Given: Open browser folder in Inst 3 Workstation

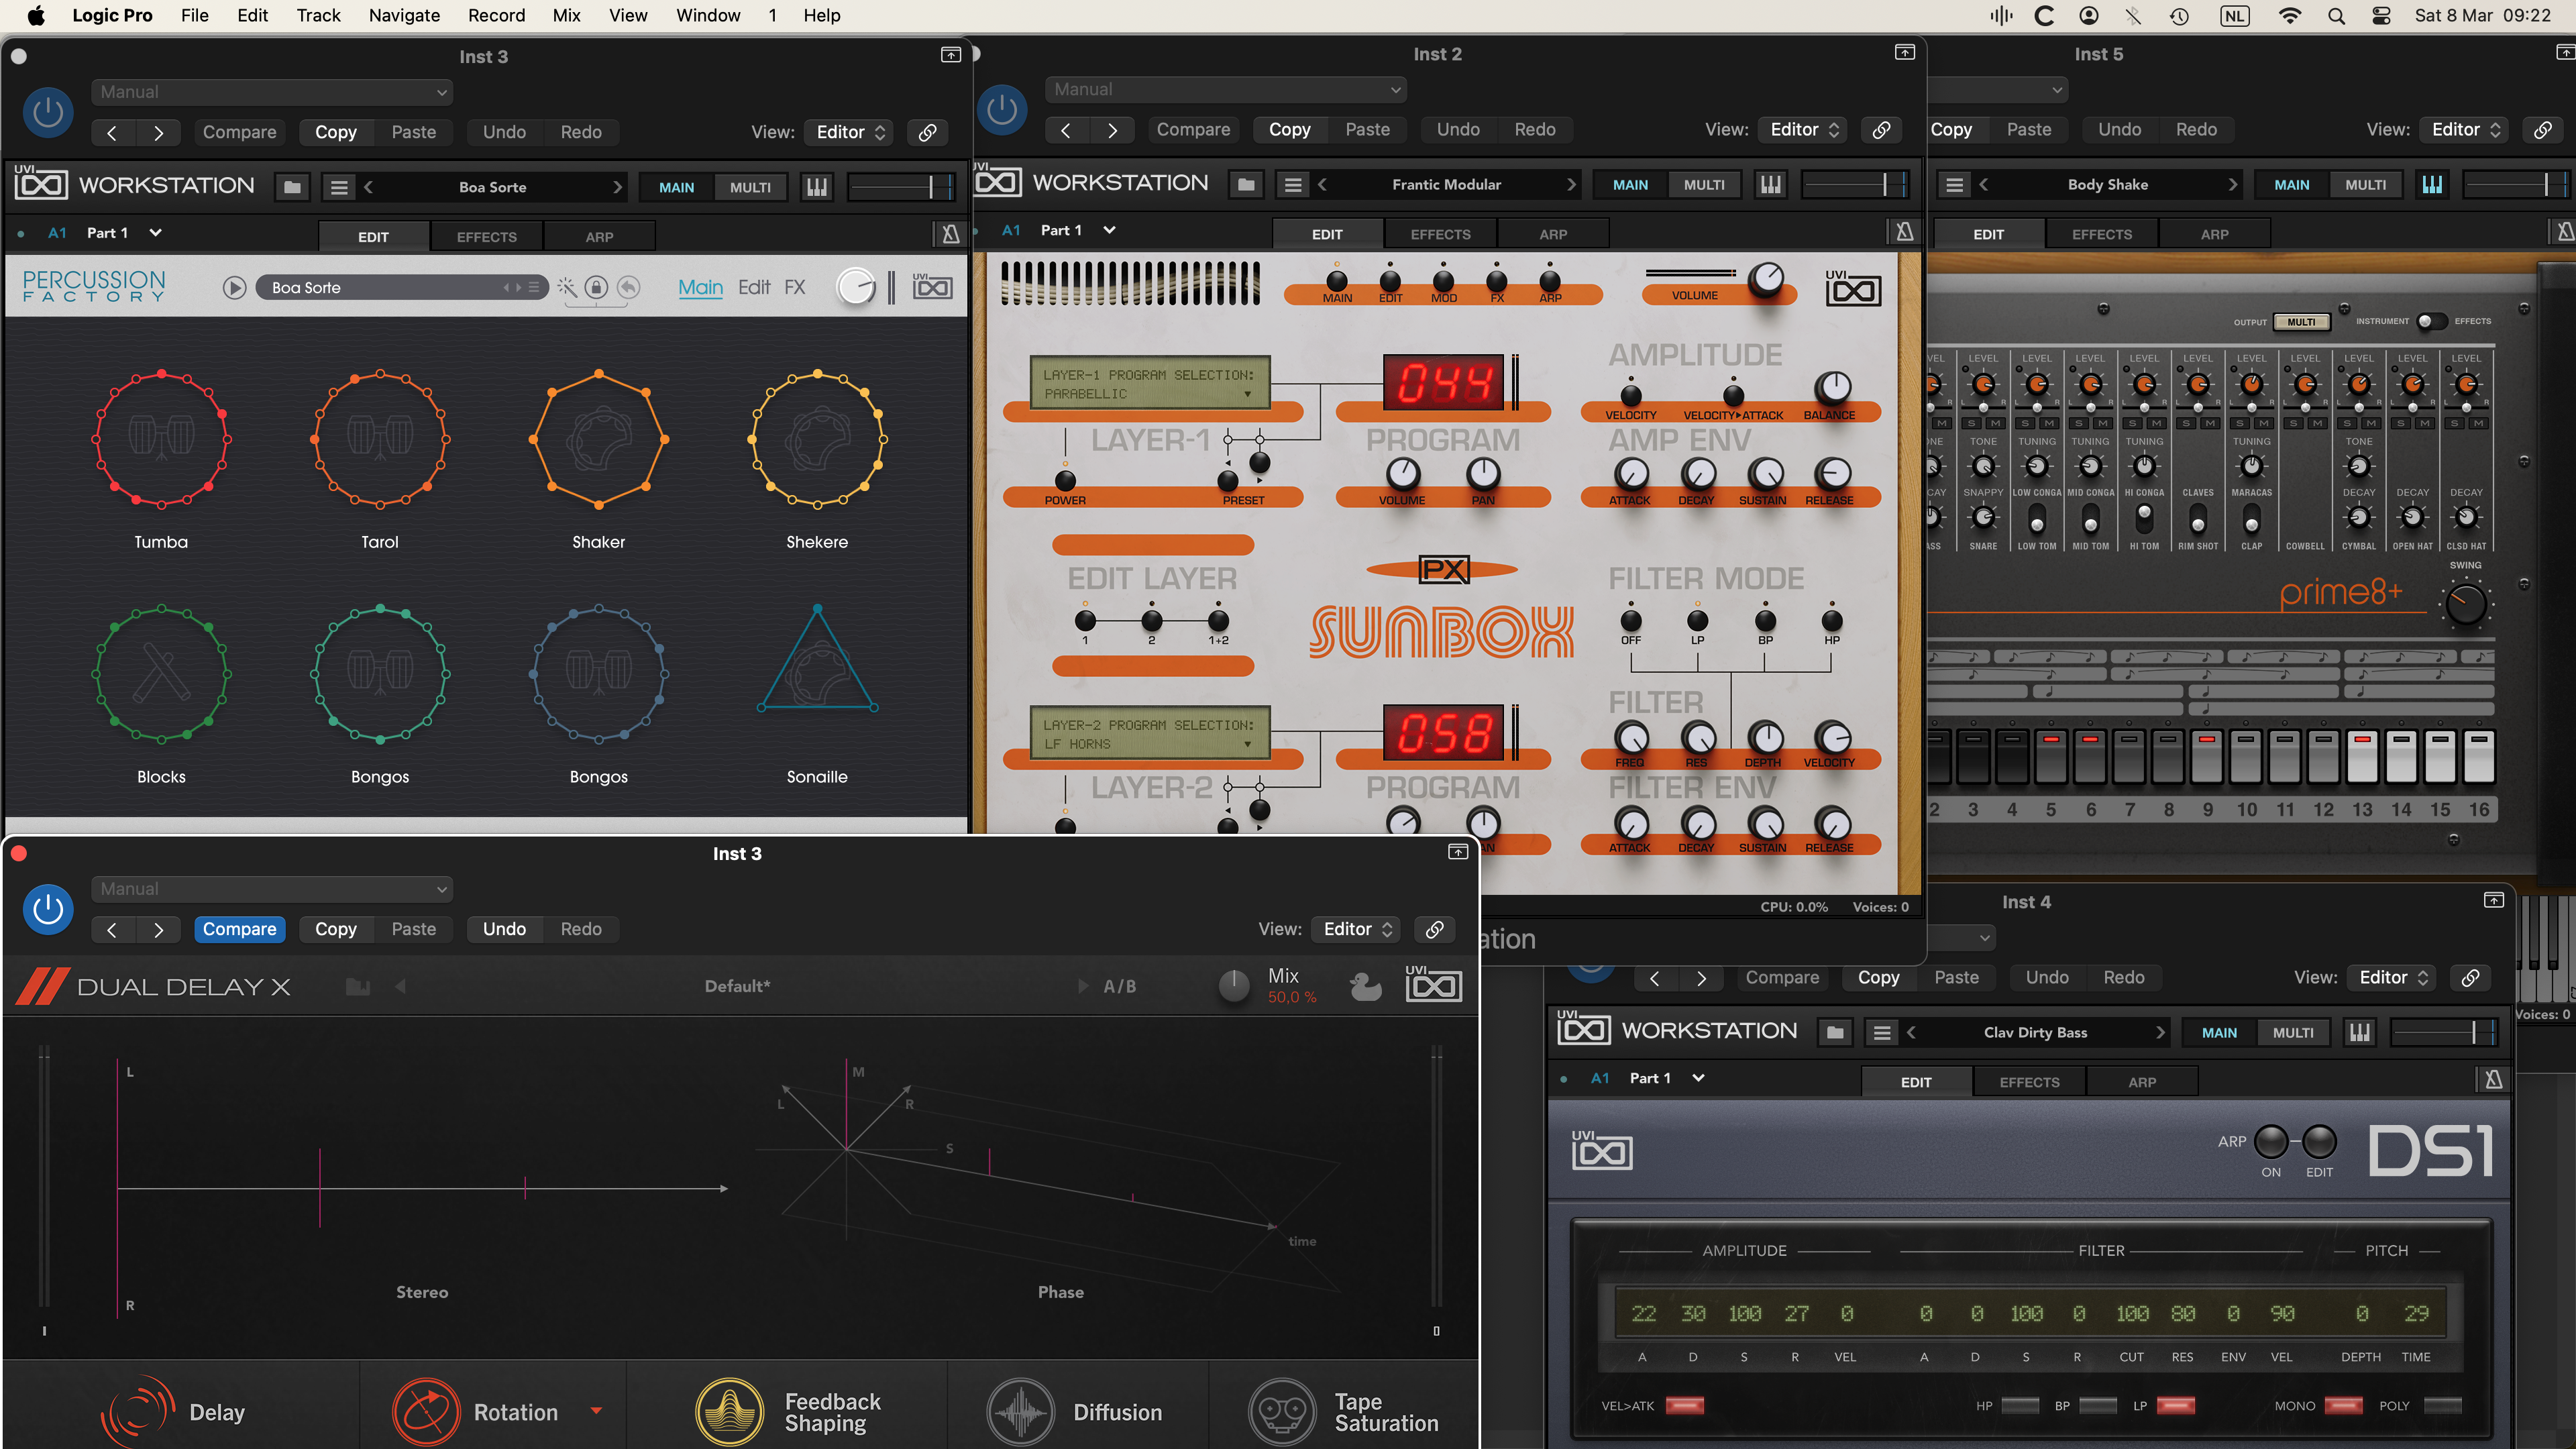Looking at the screenshot, I should (x=292, y=187).
